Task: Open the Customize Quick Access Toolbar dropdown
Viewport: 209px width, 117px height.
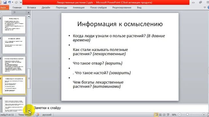Action: (x=21, y=2)
